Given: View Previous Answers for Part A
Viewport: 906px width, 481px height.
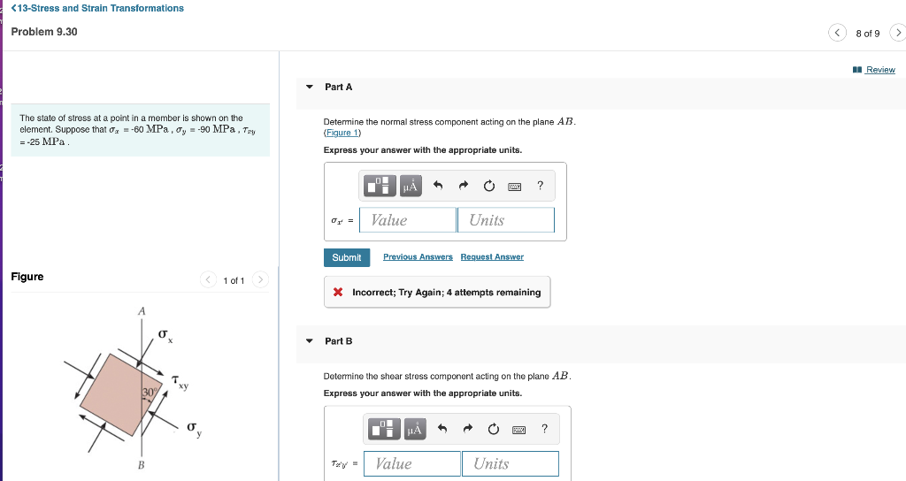Looking at the screenshot, I should (x=418, y=257).
